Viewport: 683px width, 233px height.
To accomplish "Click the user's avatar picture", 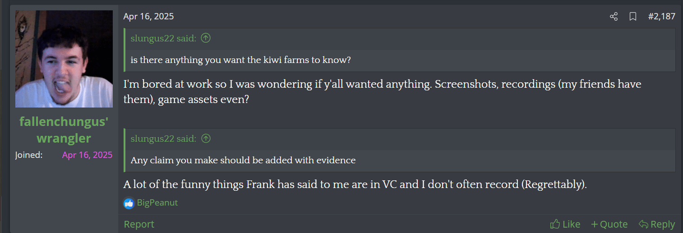I will click(64, 59).
